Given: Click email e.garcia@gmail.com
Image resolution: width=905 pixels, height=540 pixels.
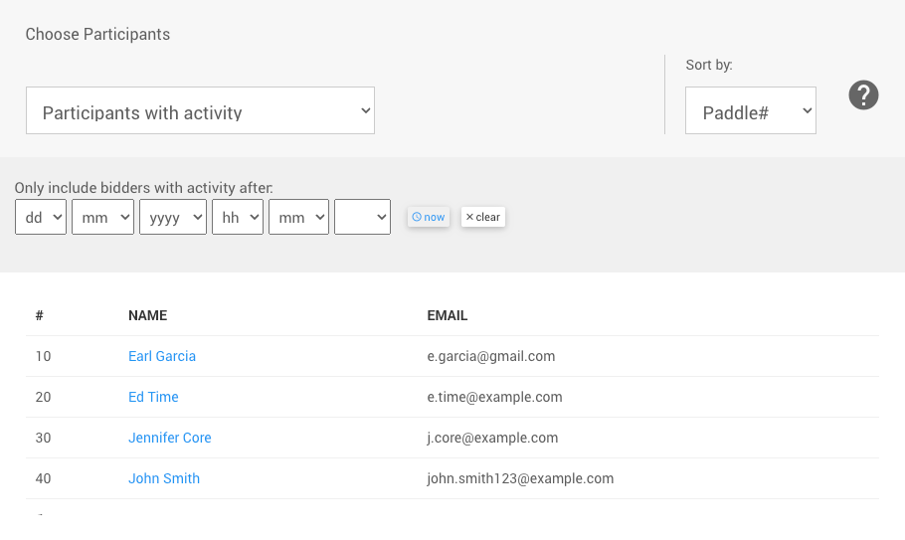Looking at the screenshot, I should tap(491, 356).
